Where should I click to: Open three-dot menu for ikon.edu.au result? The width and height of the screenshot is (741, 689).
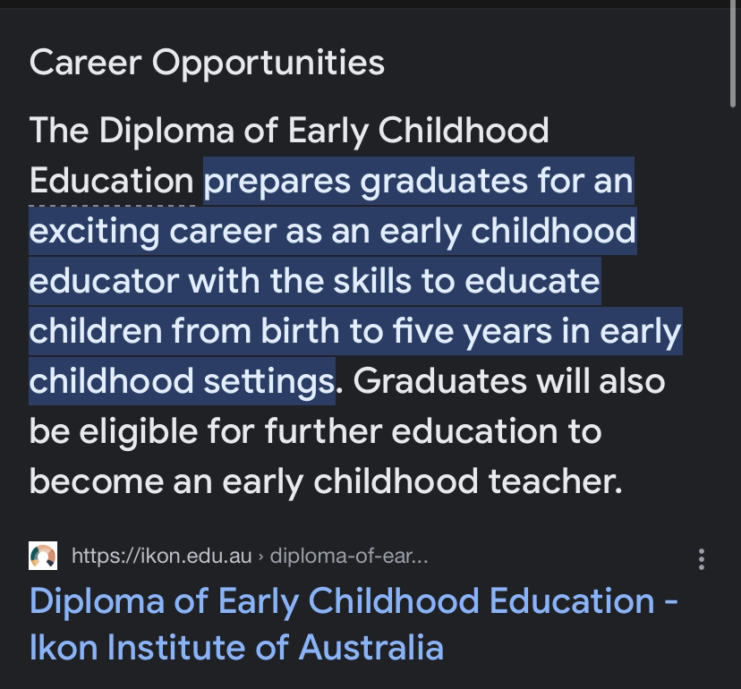(x=702, y=559)
